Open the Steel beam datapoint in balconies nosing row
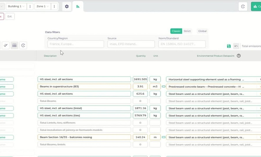Screen dimensions: 261x157 point(214,137)
